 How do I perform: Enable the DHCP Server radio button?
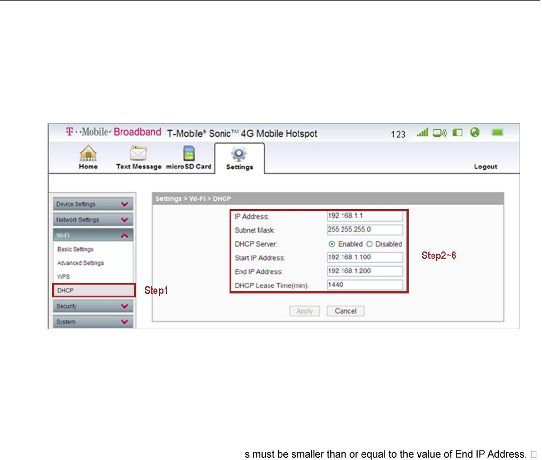click(x=332, y=244)
